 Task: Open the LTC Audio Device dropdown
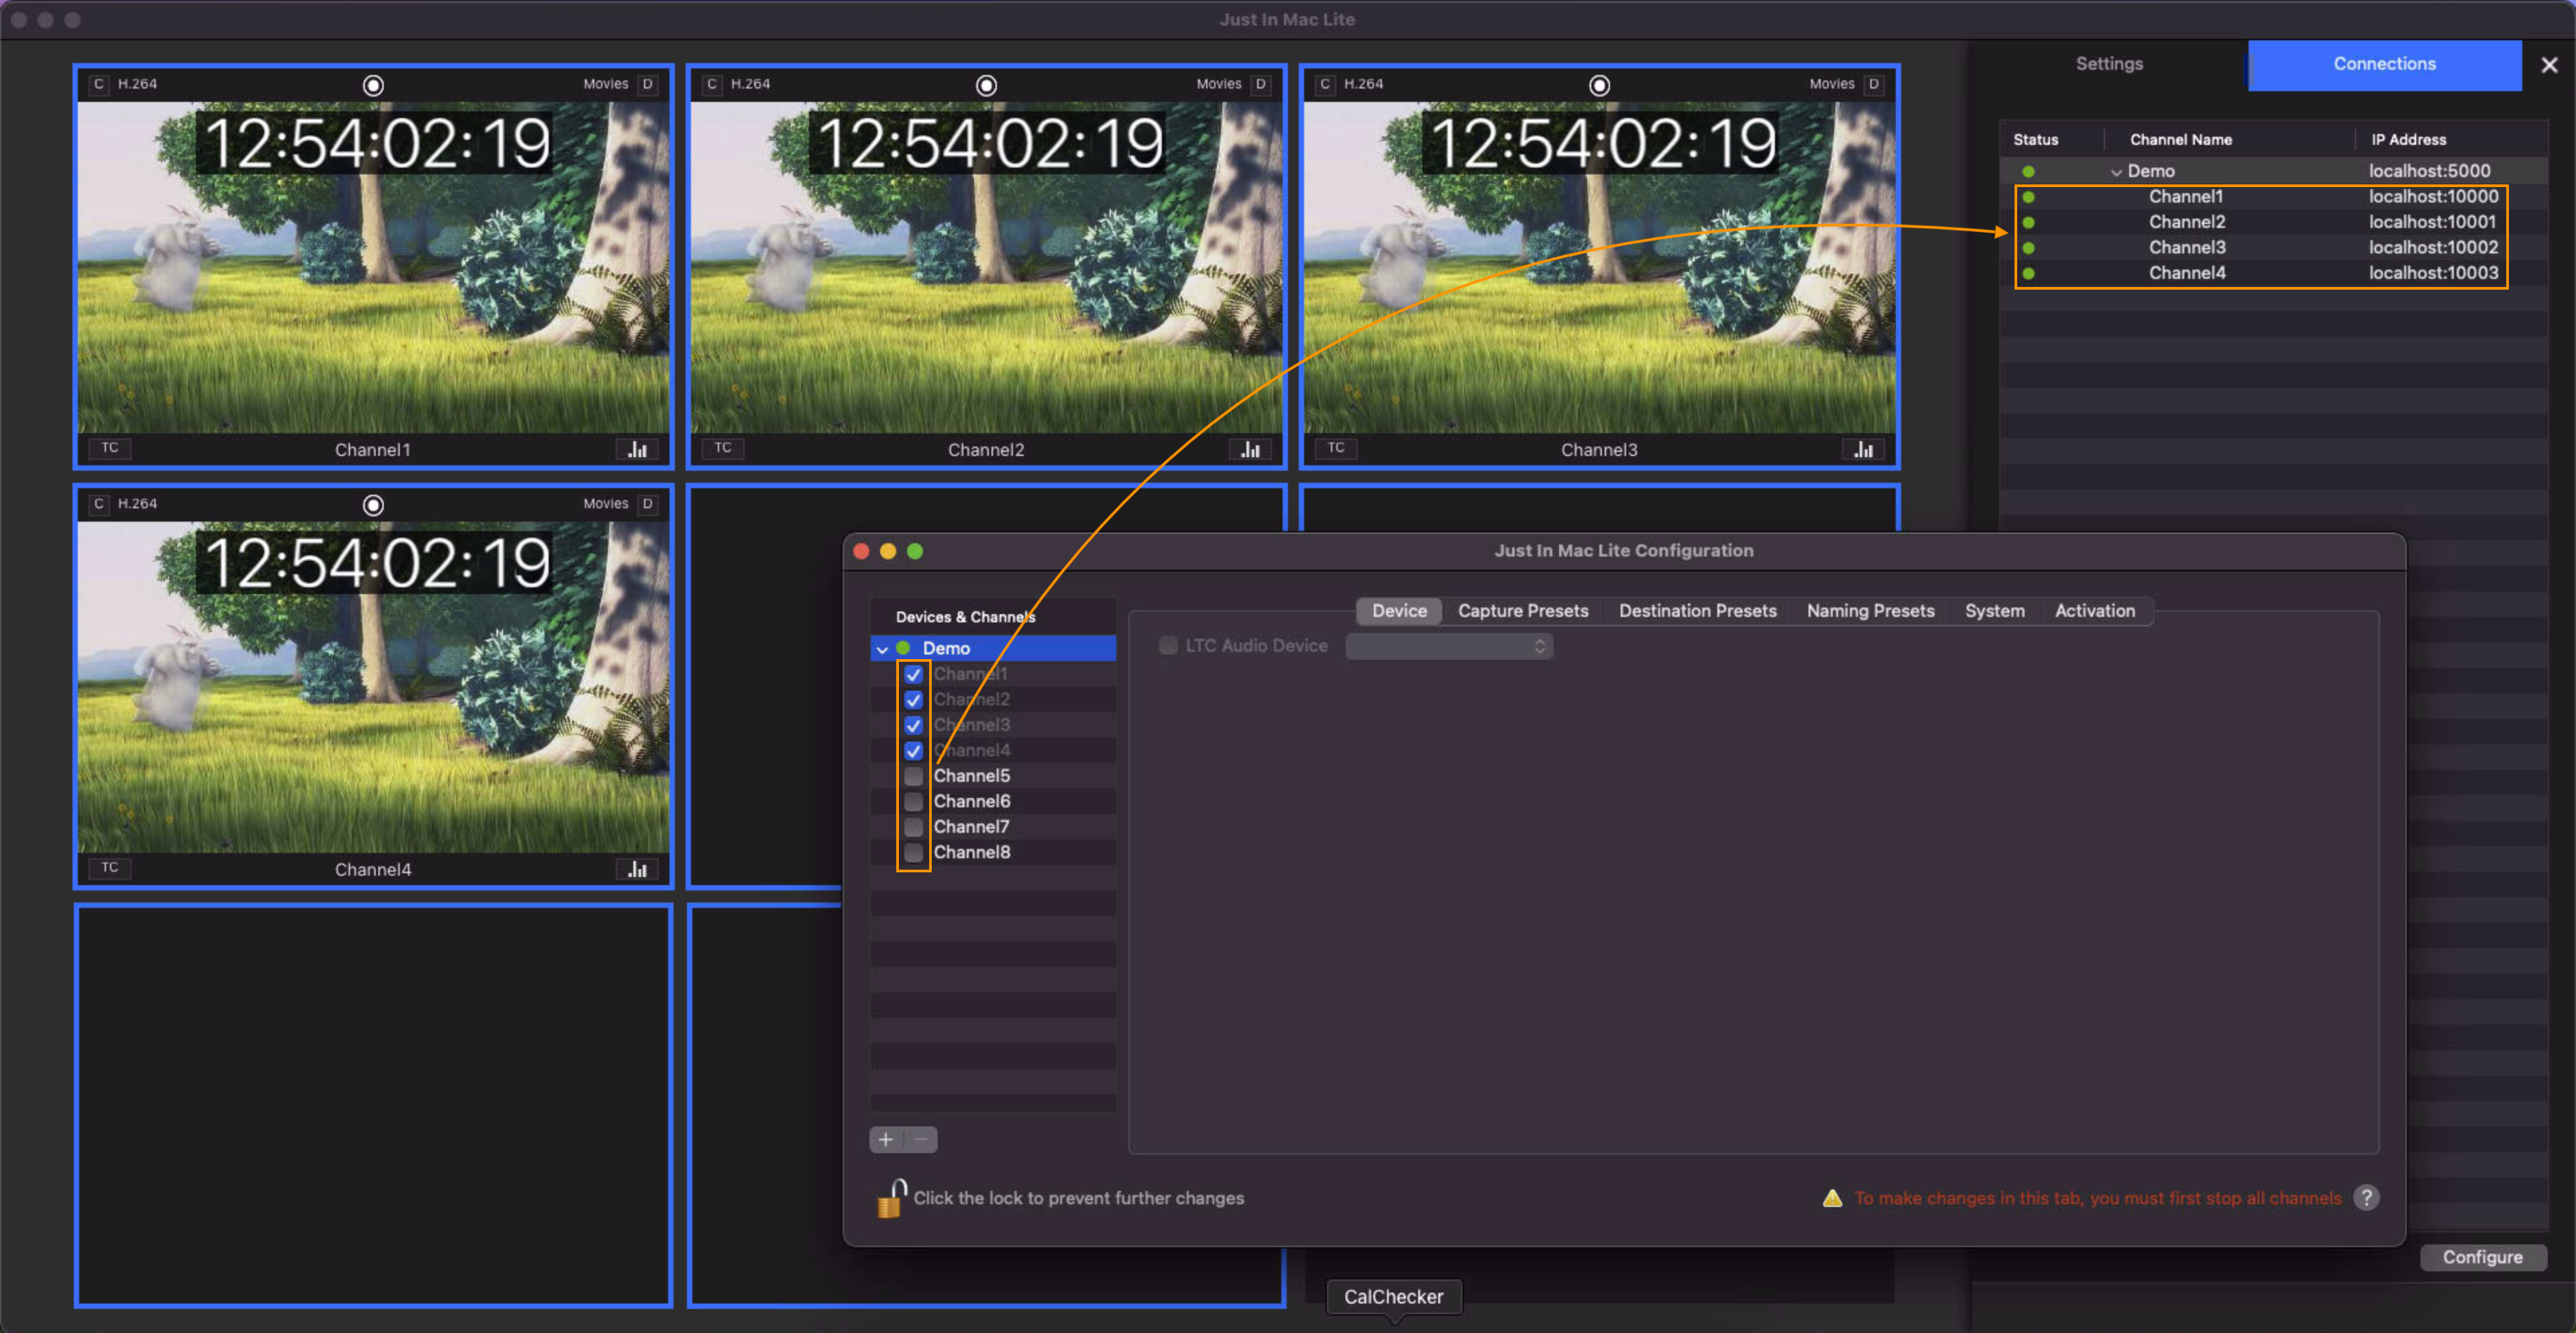point(1449,646)
